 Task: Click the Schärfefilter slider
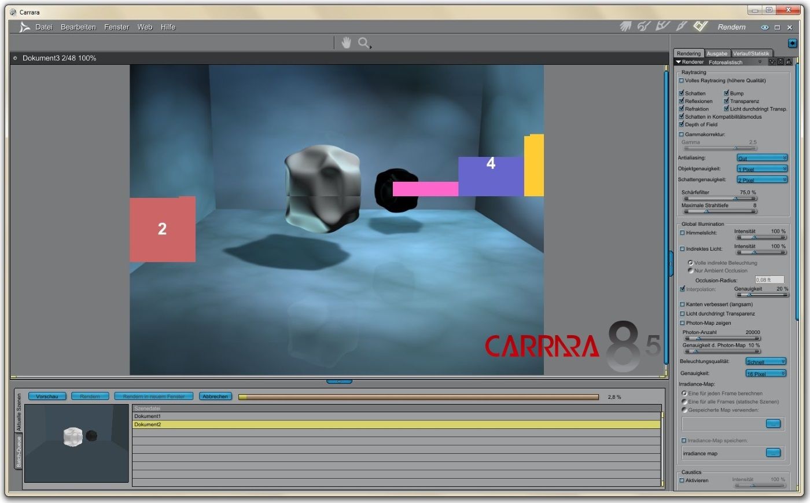720,199
